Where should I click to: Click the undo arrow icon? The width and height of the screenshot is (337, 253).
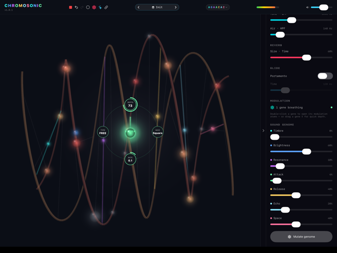pos(76,7)
